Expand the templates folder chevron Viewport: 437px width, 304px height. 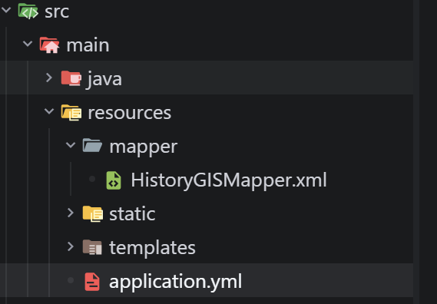click(71, 246)
